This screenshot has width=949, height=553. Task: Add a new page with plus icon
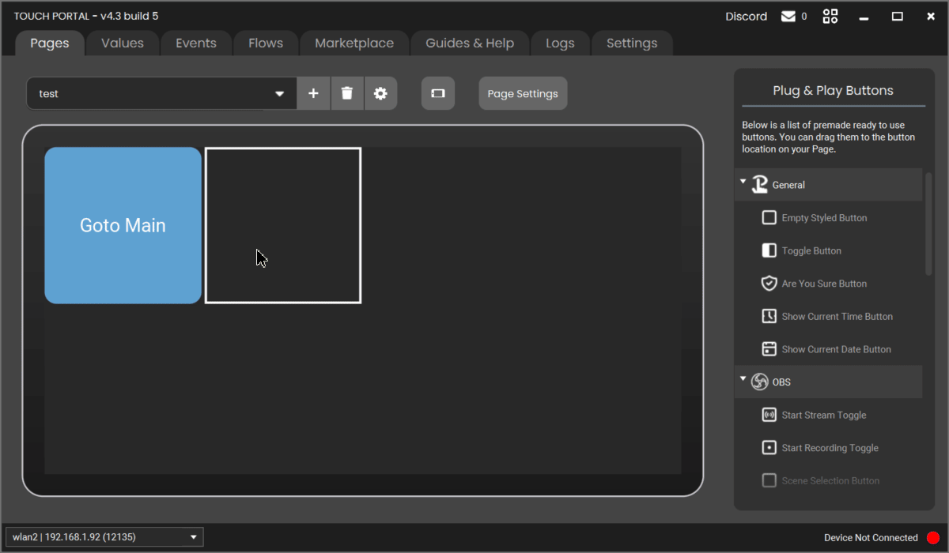click(313, 93)
